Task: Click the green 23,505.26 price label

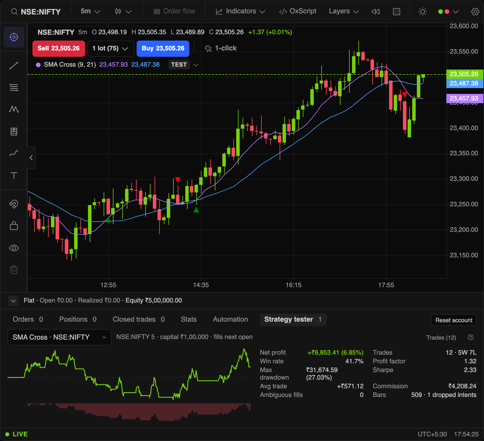Action: pos(465,74)
